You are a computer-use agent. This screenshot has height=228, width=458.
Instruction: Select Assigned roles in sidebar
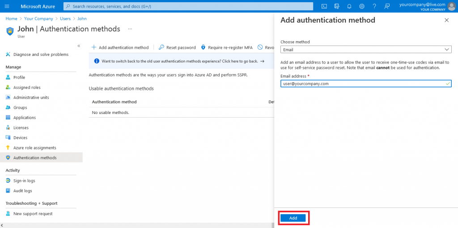click(27, 88)
